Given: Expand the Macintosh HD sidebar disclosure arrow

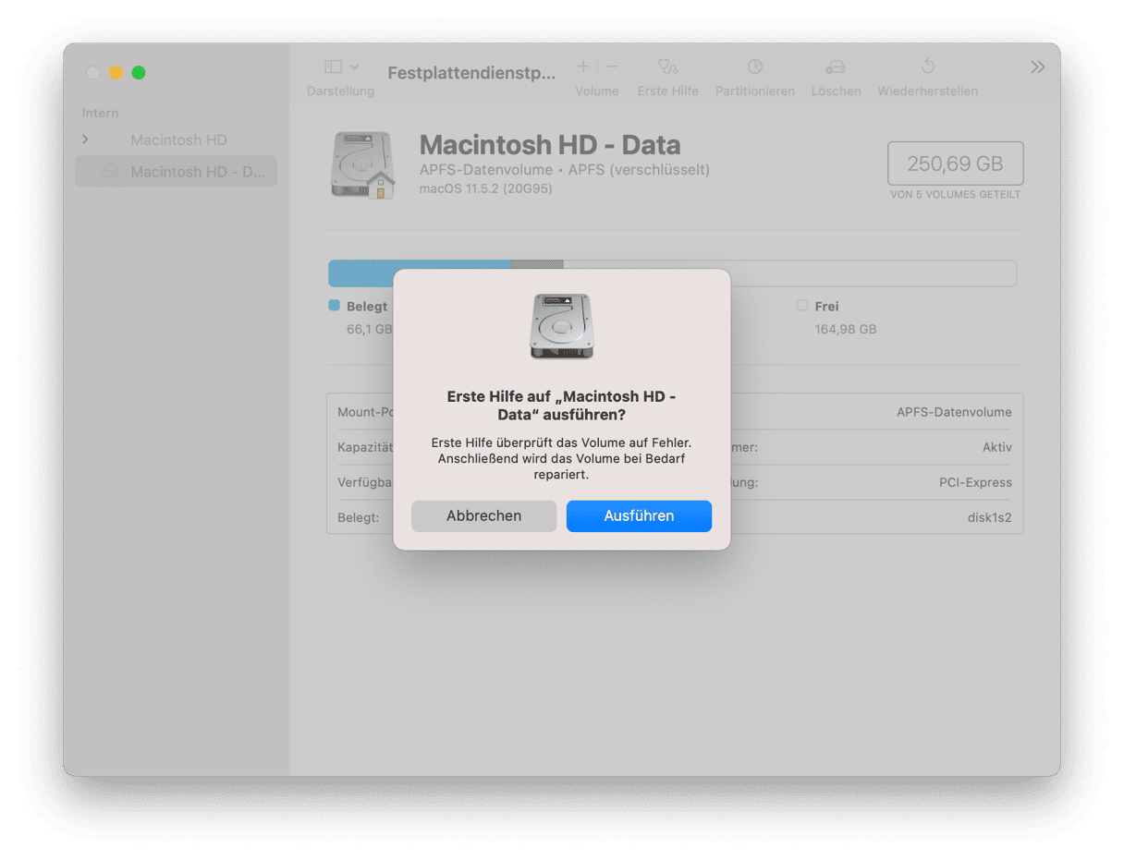Looking at the screenshot, I should pyautogui.click(x=86, y=139).
